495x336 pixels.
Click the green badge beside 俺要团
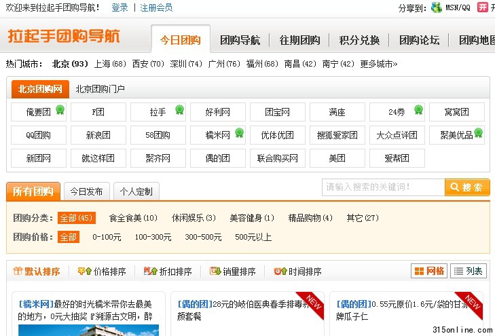click(x=60, y=110)
